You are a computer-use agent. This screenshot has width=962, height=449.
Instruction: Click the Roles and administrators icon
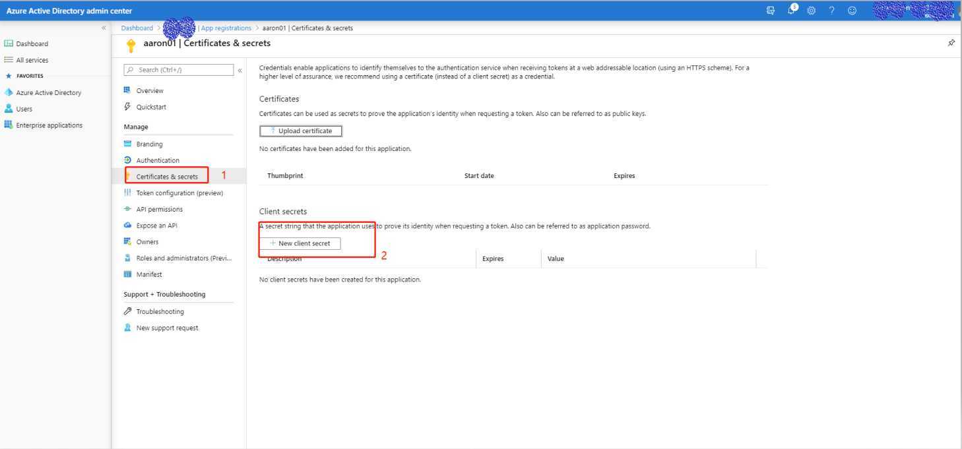(127, 258)
